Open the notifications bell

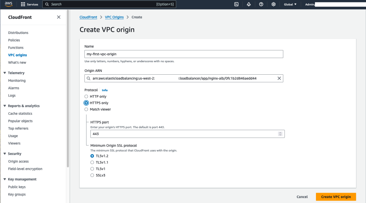(249, 4)
